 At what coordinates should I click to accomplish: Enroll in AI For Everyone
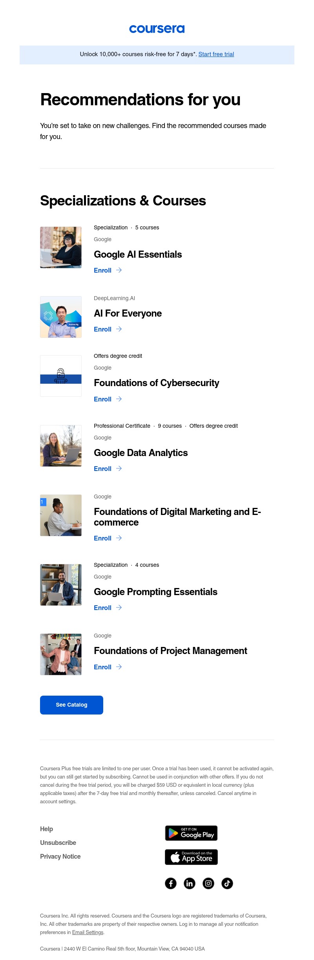(103, 329)
